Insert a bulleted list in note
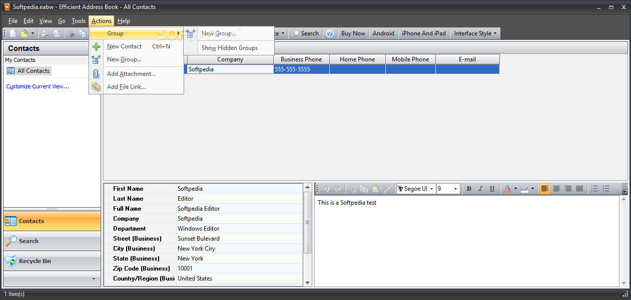631x300 pixels. 594,189
